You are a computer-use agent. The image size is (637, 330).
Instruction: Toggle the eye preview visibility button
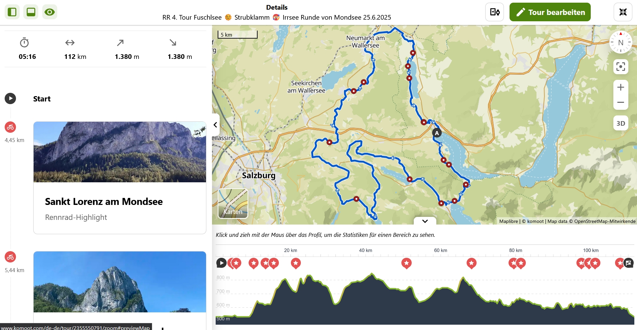tap(50, 12)
